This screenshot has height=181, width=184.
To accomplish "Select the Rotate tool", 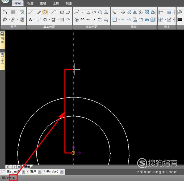I will click(141, 12).
